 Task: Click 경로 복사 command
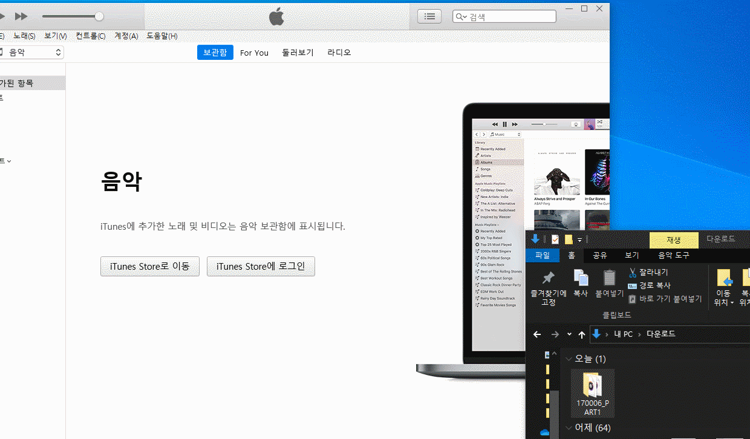pyautogui.click(x=649, y=285)
